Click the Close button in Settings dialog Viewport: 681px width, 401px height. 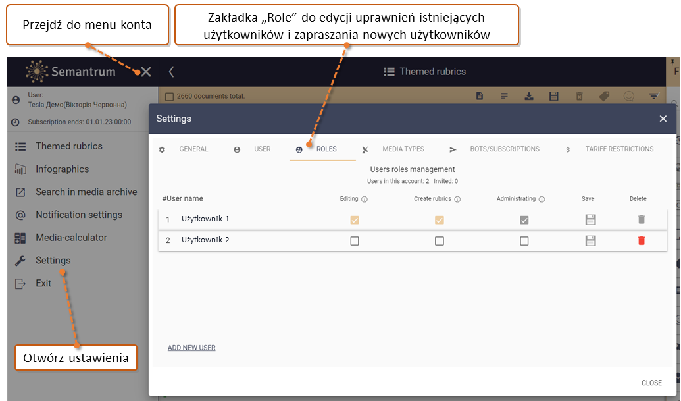click(651, 383)
